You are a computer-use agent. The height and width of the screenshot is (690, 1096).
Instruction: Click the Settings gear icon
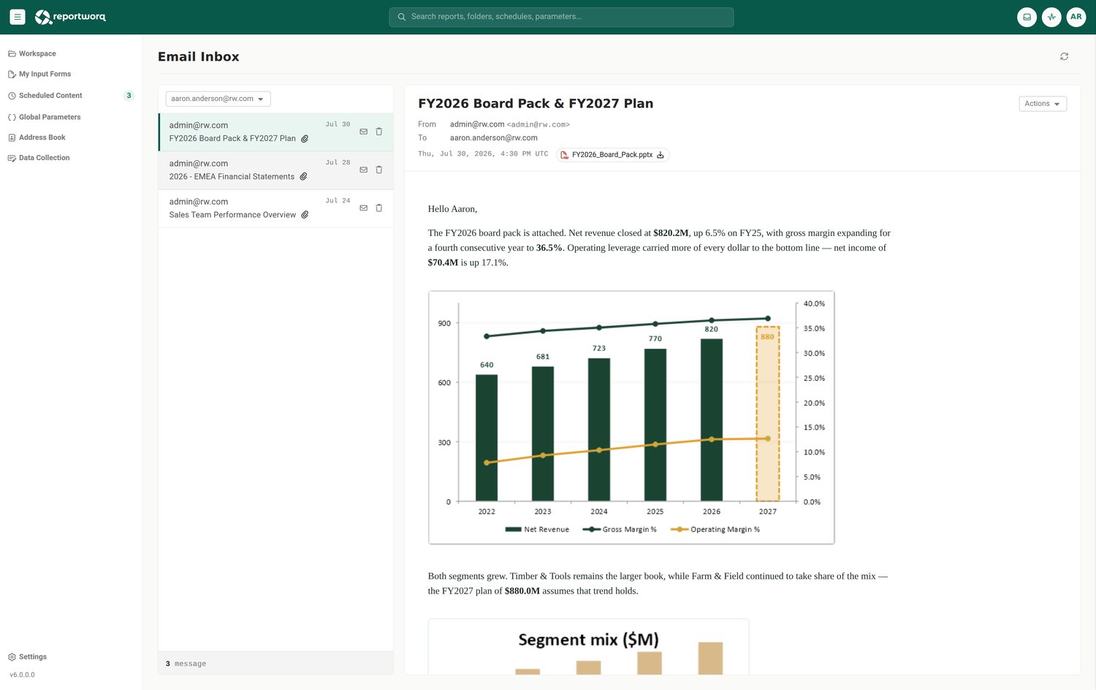pos(12,656)
